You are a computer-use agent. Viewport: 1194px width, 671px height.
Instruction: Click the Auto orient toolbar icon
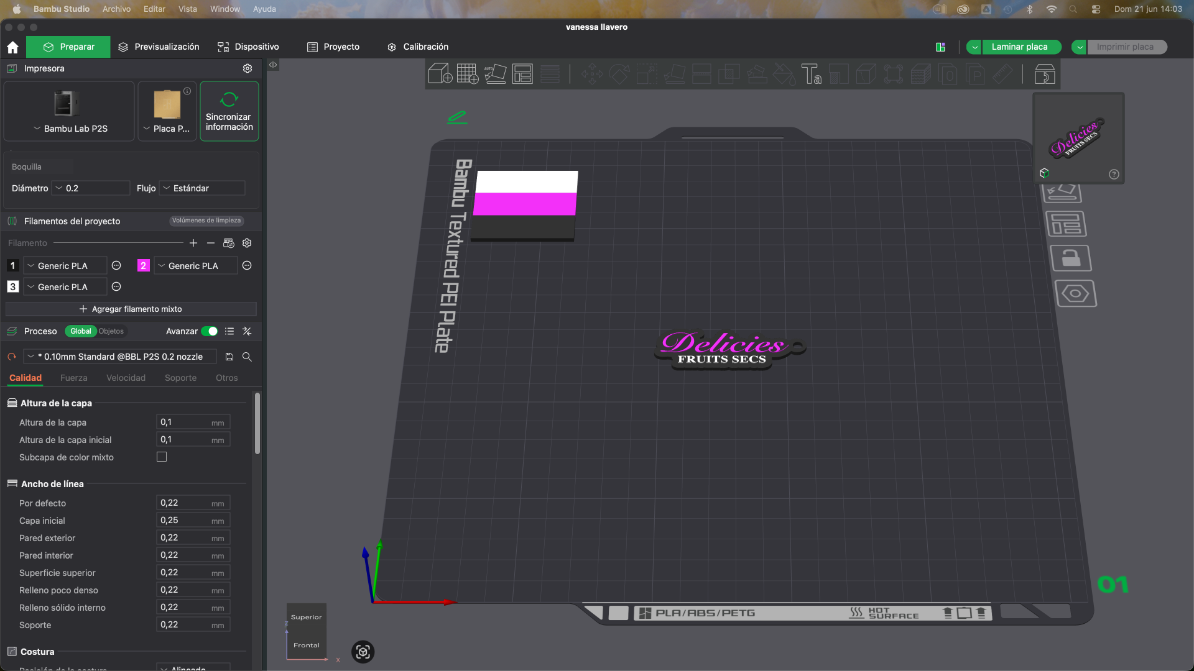click(x=495, y=74)
